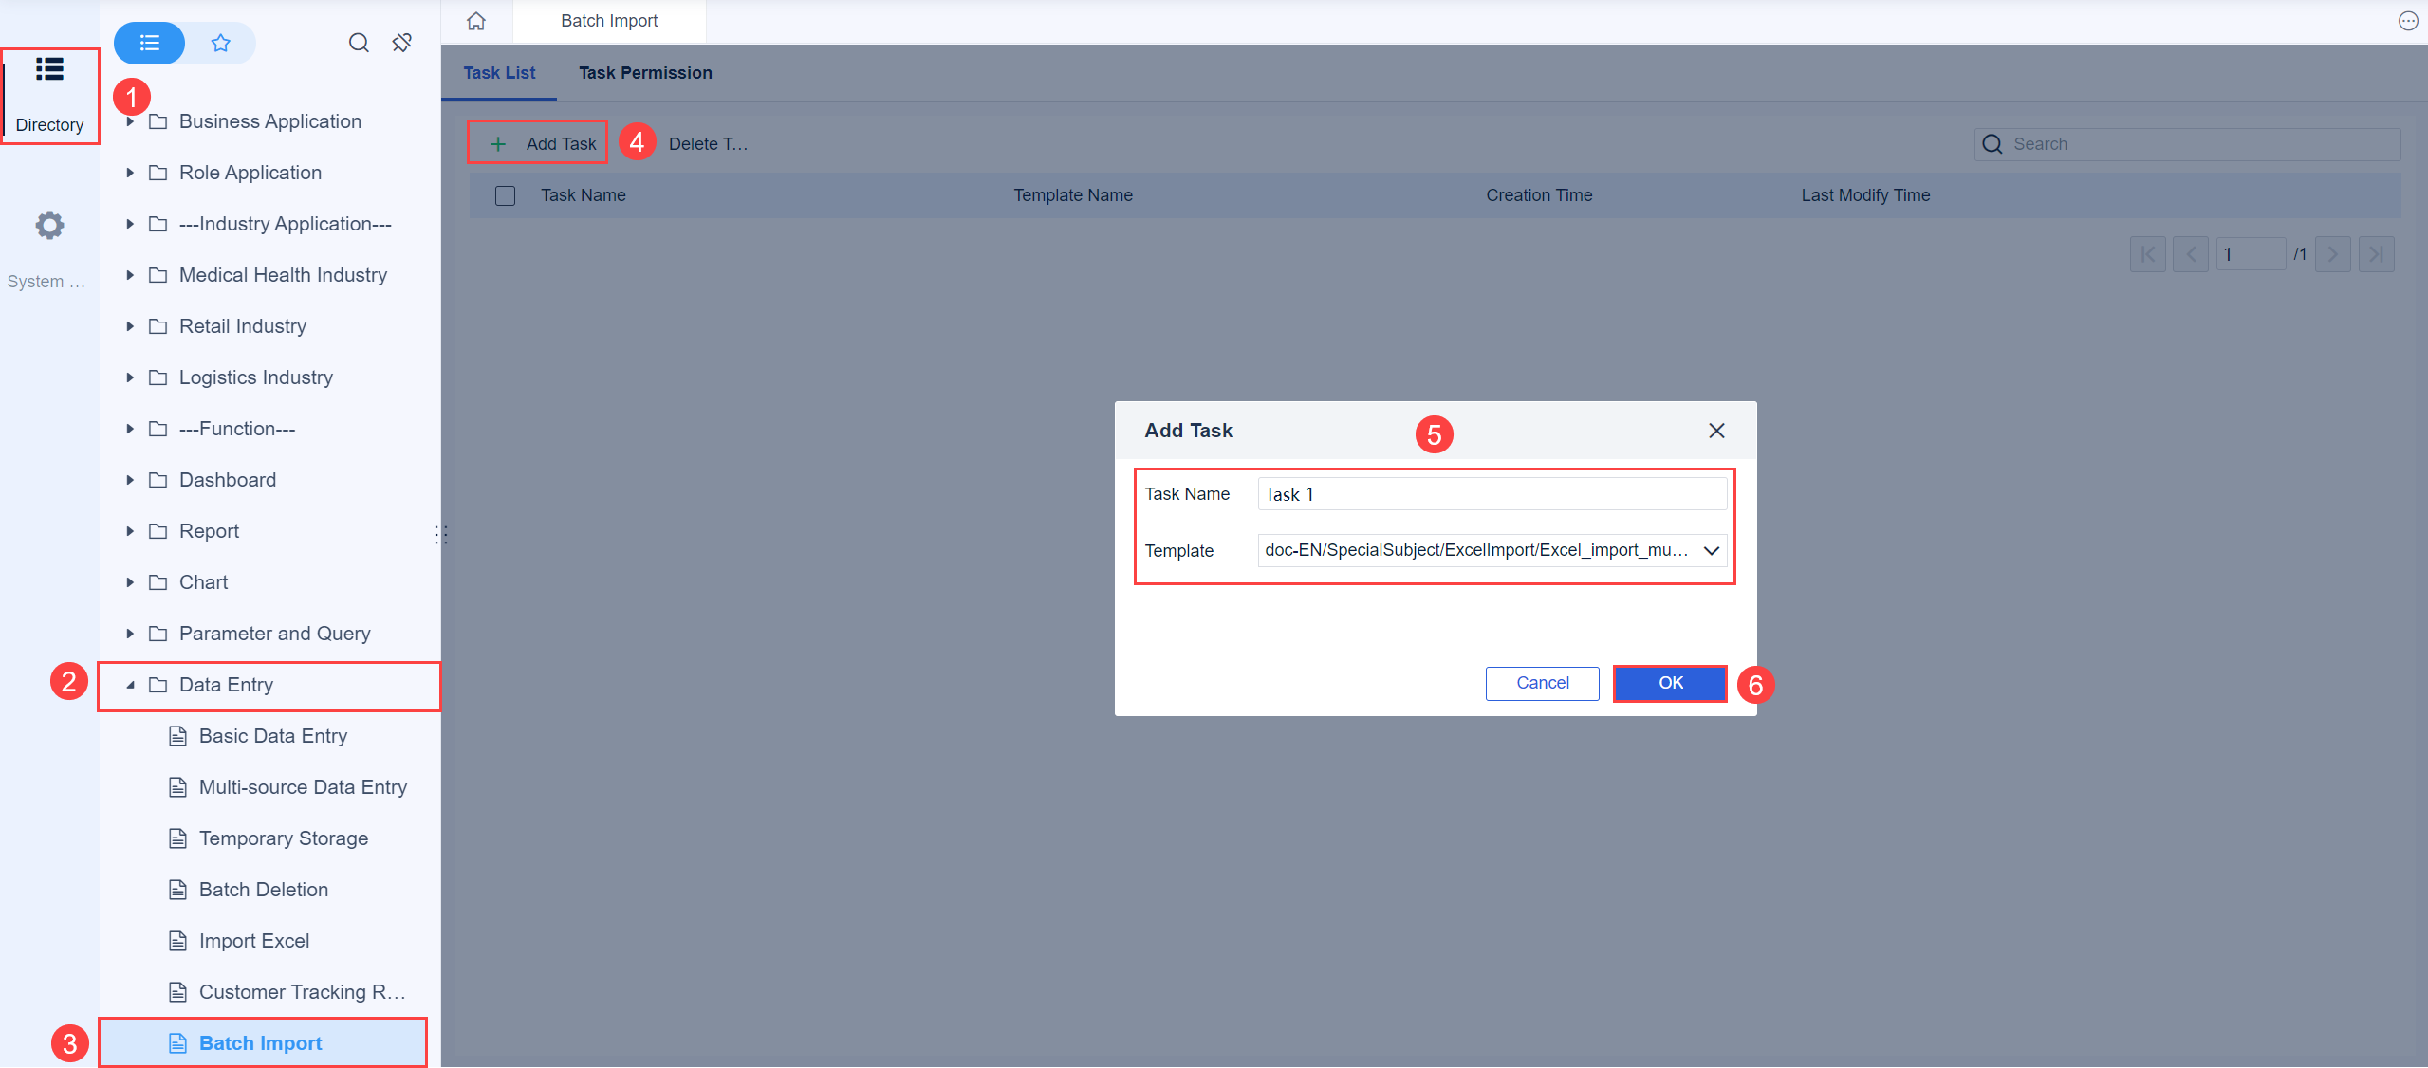Image resolution: width=2428 pixels, height=1068 pixels.
Task: Select the Import Excel document icon
Action: pyautogui.click(x=176, y=940)
